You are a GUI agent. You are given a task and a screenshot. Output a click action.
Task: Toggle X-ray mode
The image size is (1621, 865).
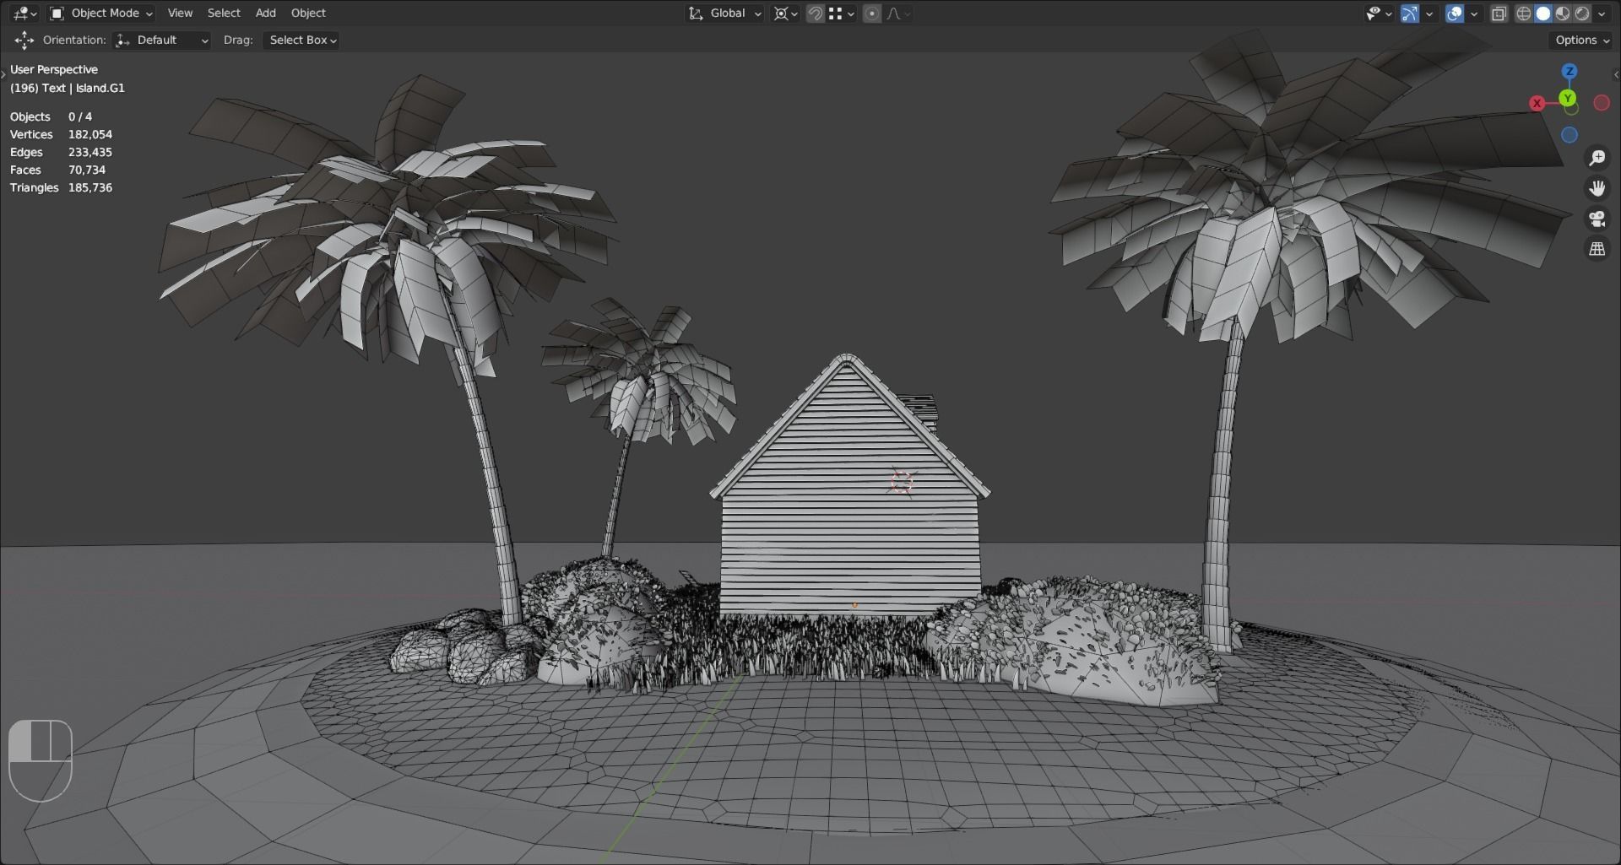click(1499, 13)
